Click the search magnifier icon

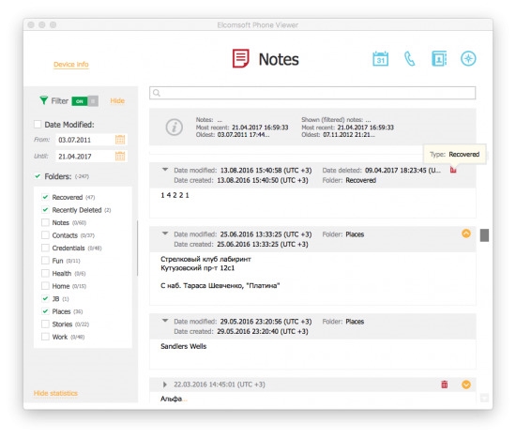tap(157, 93)
